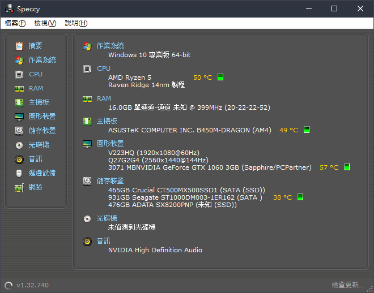Click the monitor graphics icon in sidebar
The image size is (374, 293).
pyautogui.click(x=19, y=117)
